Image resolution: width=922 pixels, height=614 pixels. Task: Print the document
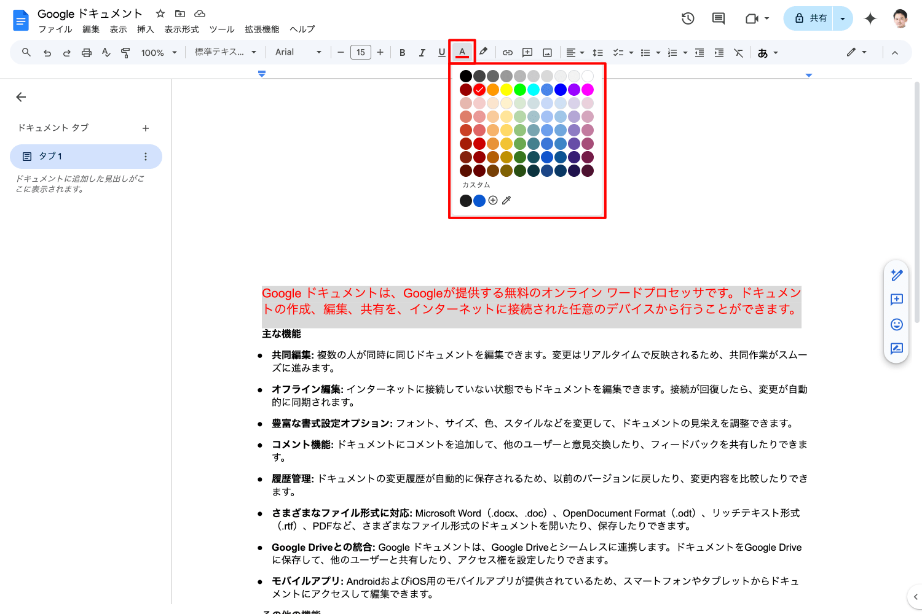click(x=87, y=53)
